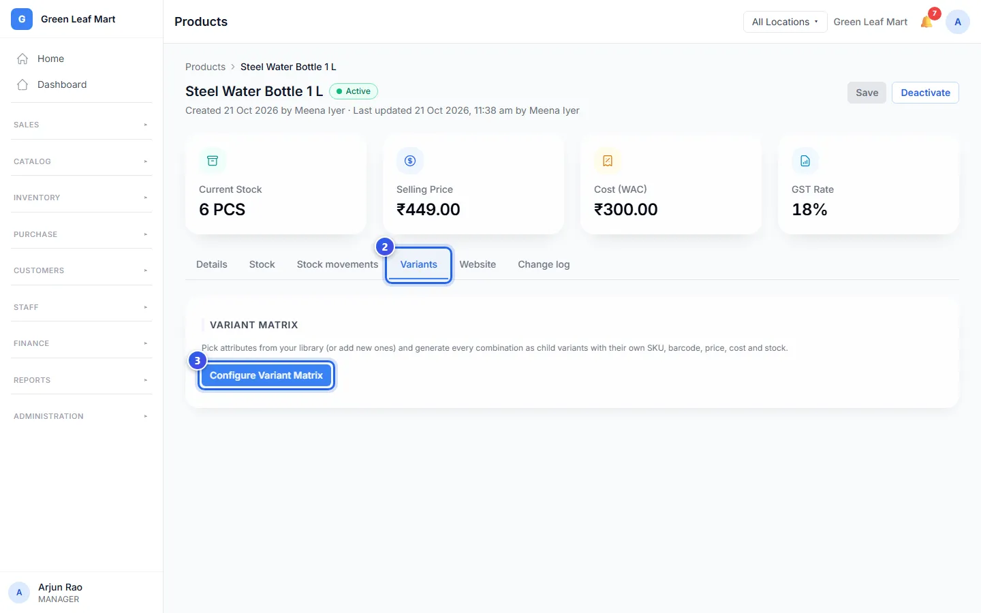Open the All Locations dropdown

pyautogui.click(x=785, y=22)
